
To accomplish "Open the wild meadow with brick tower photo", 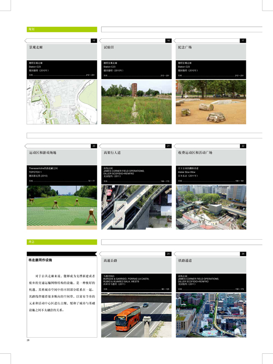I will click(x=136, y=102).
